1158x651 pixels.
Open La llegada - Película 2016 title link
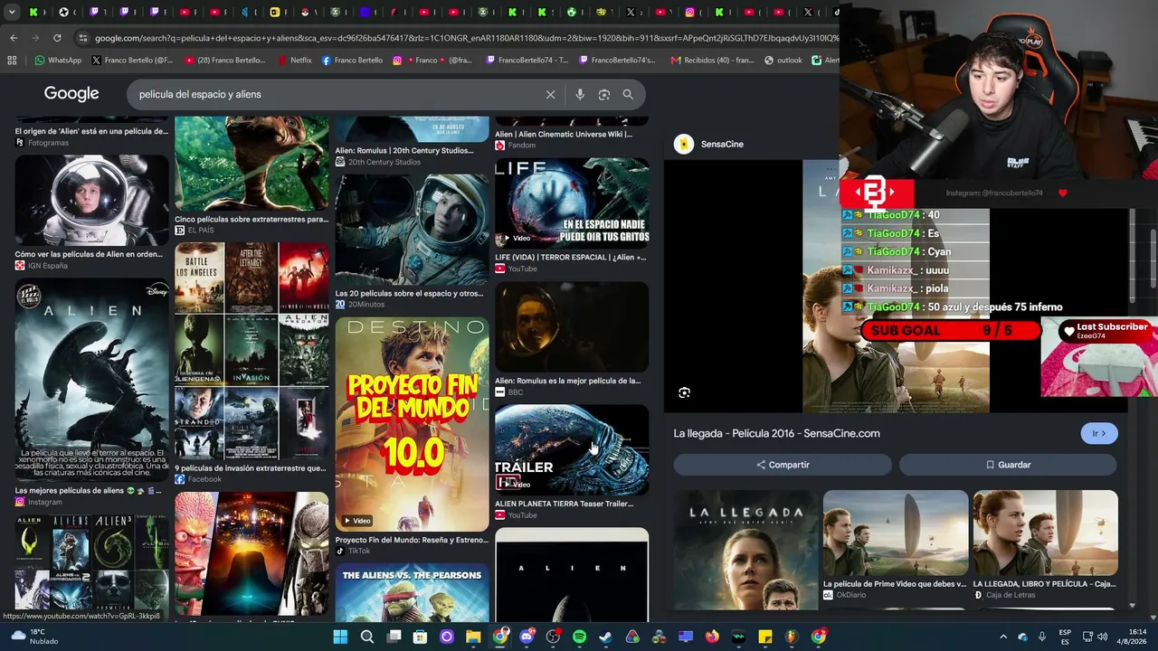(776, 433)
